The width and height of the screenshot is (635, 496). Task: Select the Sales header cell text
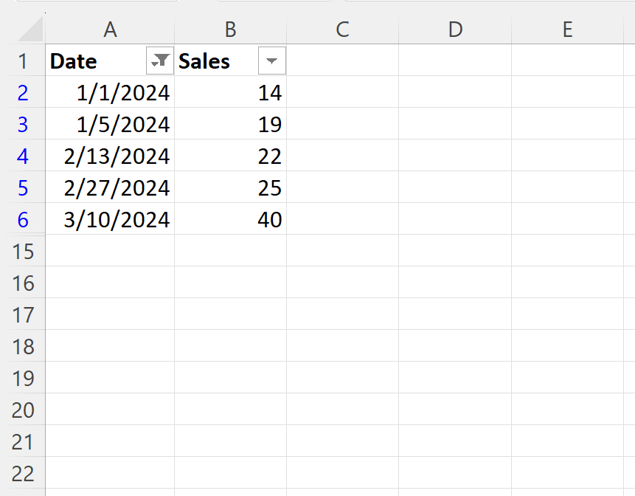[x=204, y=61]
